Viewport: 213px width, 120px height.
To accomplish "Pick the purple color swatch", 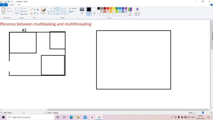I will click(126, 8).
